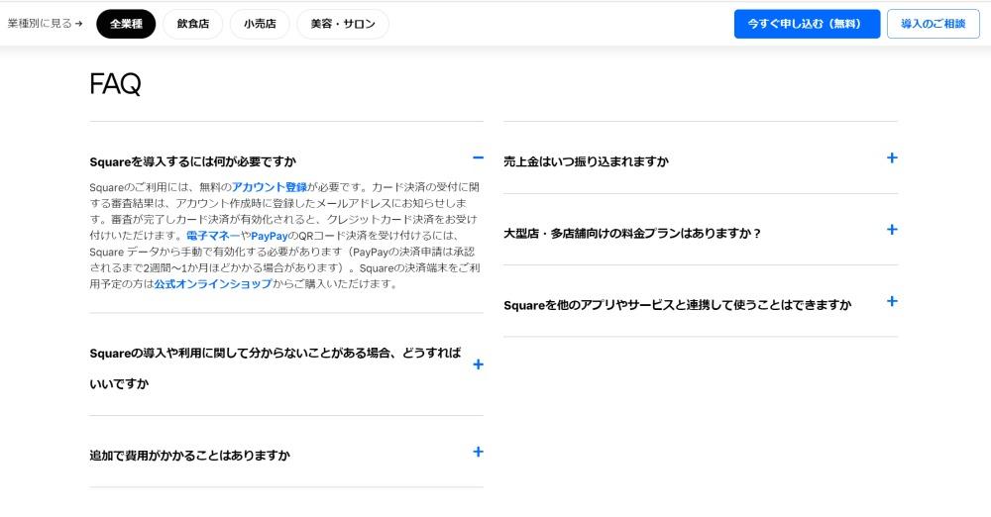Viewport: 991px width, 517px height.
Task: Open the 小売店 industry tab
Action: click(x=260, y=24)
